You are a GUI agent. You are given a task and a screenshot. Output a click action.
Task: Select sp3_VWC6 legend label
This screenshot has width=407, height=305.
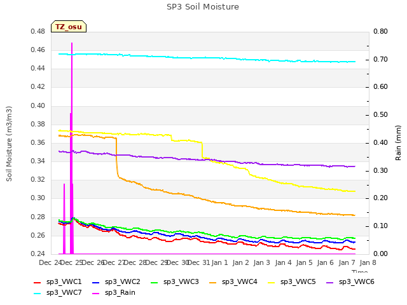(356, 282)
